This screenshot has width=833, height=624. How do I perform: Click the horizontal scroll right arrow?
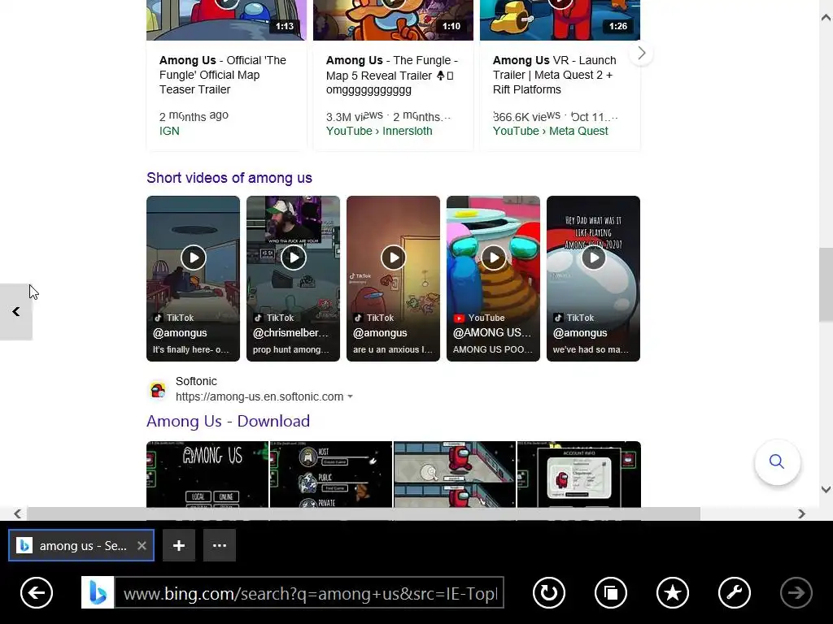click(x=801, y=513)
